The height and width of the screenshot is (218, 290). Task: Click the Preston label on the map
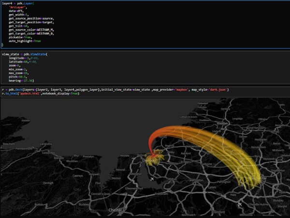pyautogui.click(x=222, y=123)
